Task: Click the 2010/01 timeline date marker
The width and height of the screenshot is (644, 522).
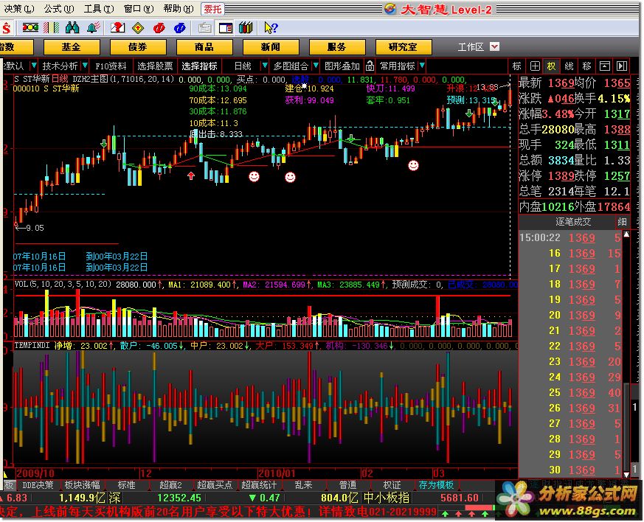Action: click(x=277, y=473)
